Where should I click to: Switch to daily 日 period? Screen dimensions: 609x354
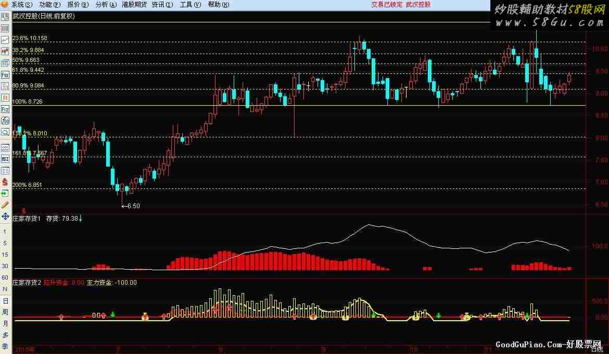click(5, 301)
